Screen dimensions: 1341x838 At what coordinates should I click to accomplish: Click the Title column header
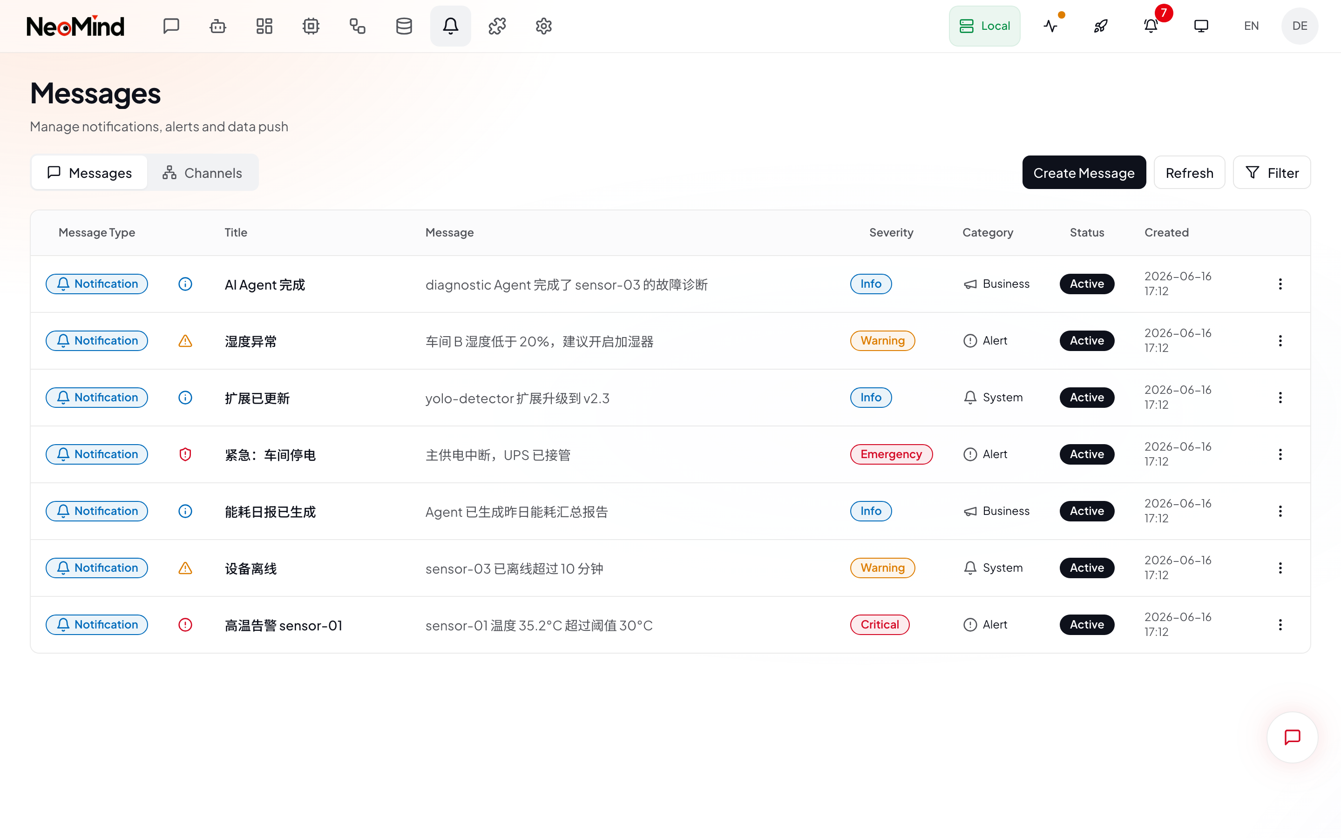click(236, 233)
